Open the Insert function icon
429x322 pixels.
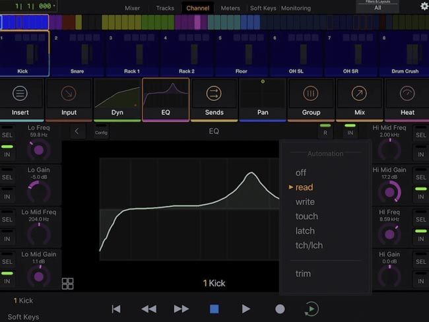click(x=20, y=93)
